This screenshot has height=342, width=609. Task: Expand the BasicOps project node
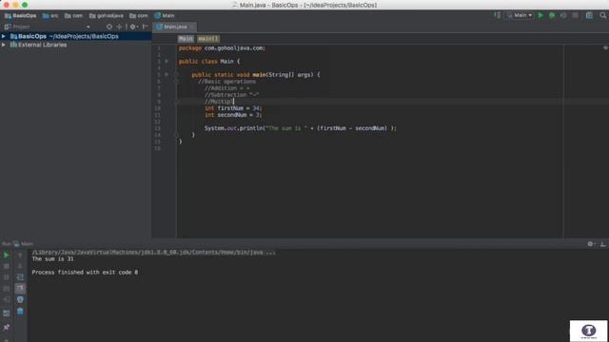point(4,36)
